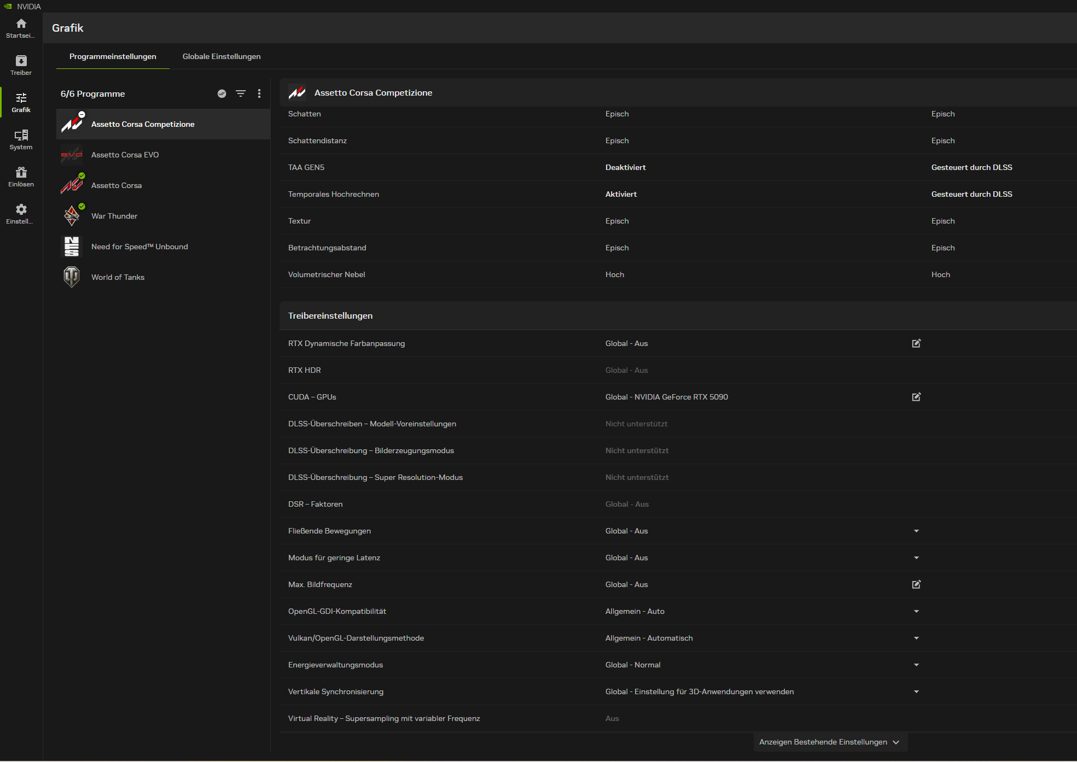This screenshot has height=762, width=1077.
Task: Open the System section in sidebar
Action: point(21,139)
